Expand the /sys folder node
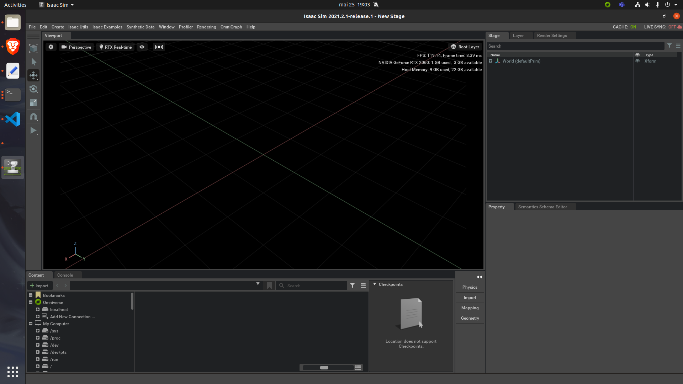This screenshot has height=384, width=683. tap(38, 331)
